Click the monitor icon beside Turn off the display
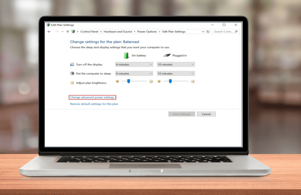Screen dimensions: 301x195 point(72,64)
